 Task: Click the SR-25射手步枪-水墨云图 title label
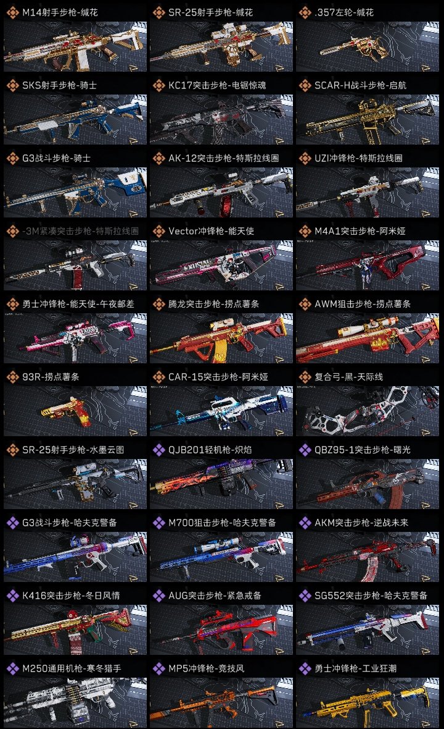tap(73, 450)
